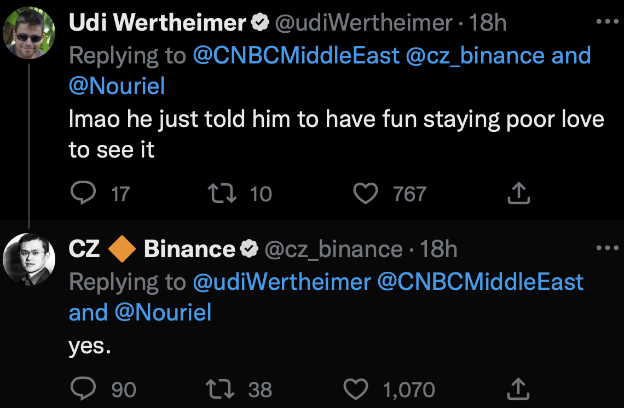Click @Nouriel mention in CZ's reply
Image resolution: width=624 pixels, height=408 pixels.
163,312
